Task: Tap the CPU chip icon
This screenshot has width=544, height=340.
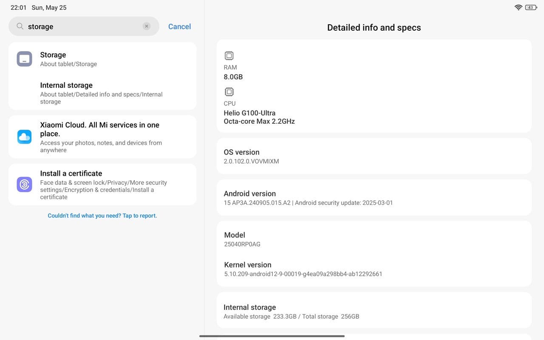Action: pos(229,92)
